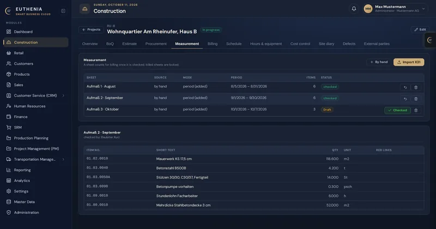
Task: Select the Aufmaß 3 · Oktober sheet row
Action: [x=254, y=110]
